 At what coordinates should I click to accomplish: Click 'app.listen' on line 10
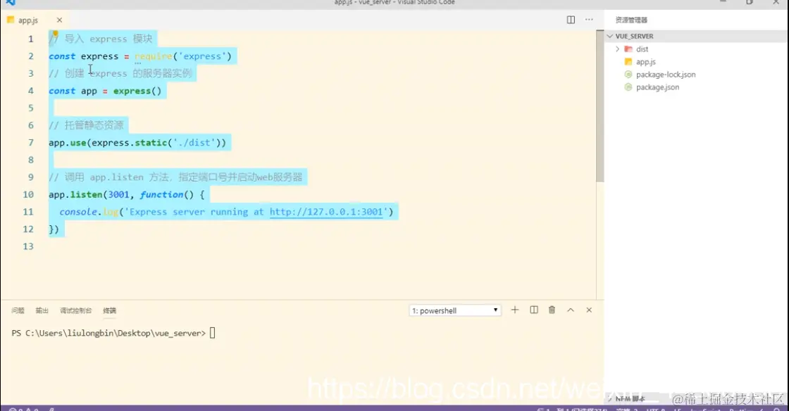coord(75,194)
